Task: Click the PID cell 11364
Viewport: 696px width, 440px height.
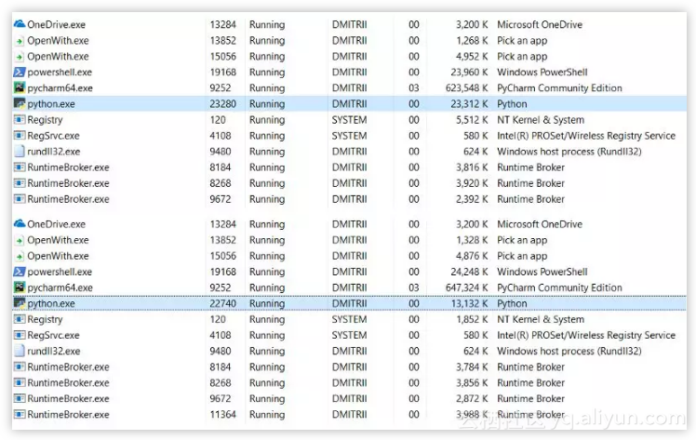Action: (x=222, y=414)
